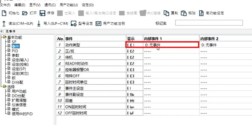This screenshot has height=125, width=252.
Task: Collapse the 选择 tree folder
Action: pyautogui.click(x=4, y=87)
